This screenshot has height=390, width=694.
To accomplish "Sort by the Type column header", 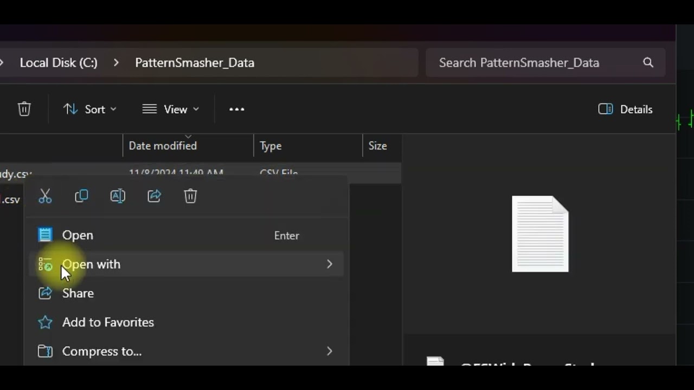I will (308, 146).
